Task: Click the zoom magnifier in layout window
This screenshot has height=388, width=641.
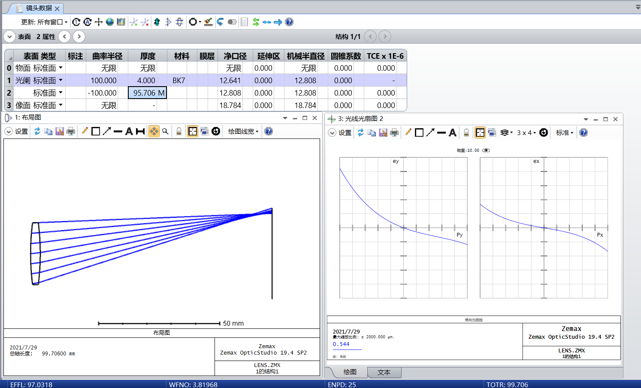Action: click(x=165, y=131)
